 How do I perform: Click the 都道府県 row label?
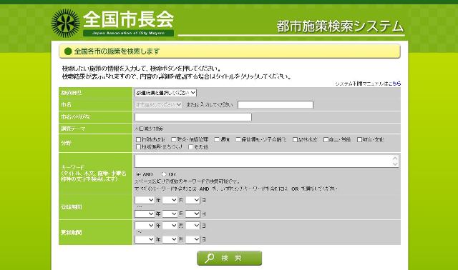click(x=72, y=93)
